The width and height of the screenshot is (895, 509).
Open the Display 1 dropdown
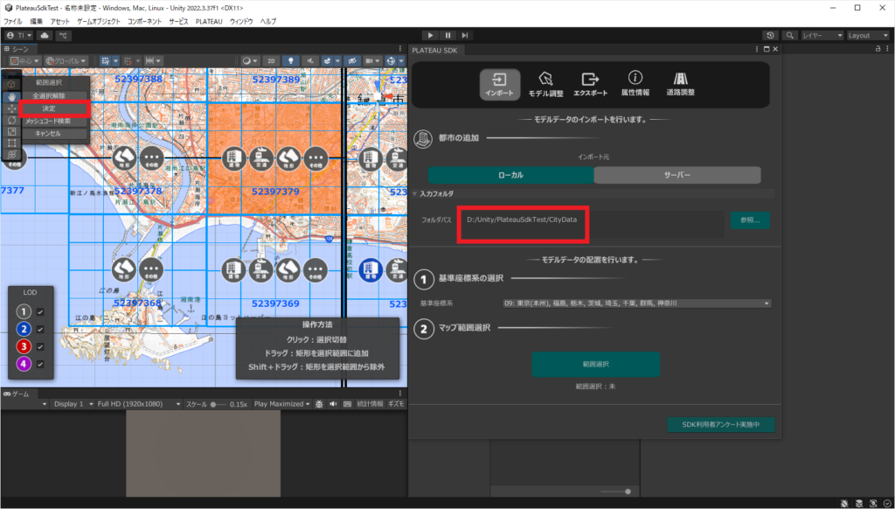(73, 404)
